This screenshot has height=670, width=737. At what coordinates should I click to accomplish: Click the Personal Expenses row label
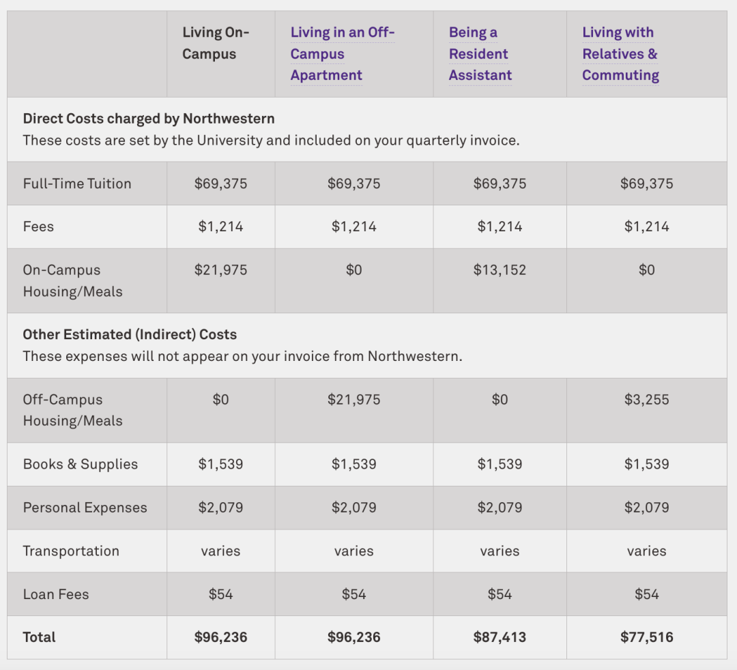(85, 508)
